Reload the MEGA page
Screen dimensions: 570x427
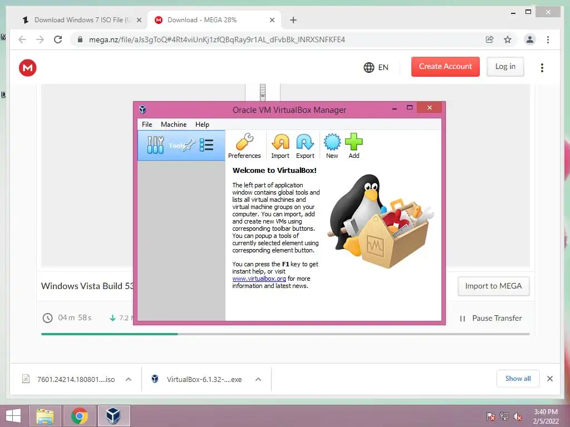58,39
